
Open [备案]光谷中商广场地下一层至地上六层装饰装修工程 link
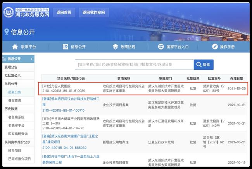pyautogui.click(x=71, y=159)
